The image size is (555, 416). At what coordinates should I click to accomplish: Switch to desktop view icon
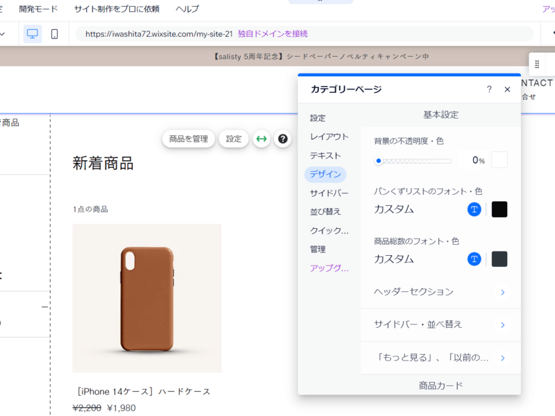point(32,34)
